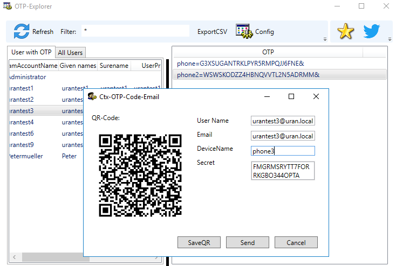Viewport: 396px width, 266px height.
Task: Click the Surename column header
Action: [x=114, y=66]
